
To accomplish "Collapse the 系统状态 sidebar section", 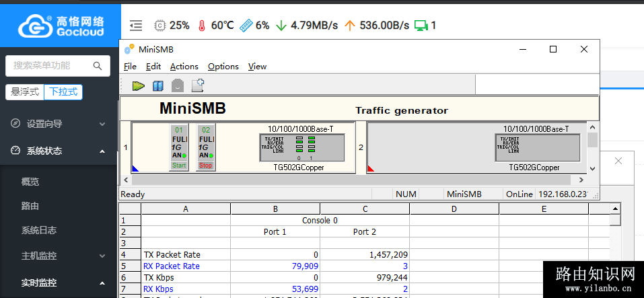I will [x=59, y=151].
